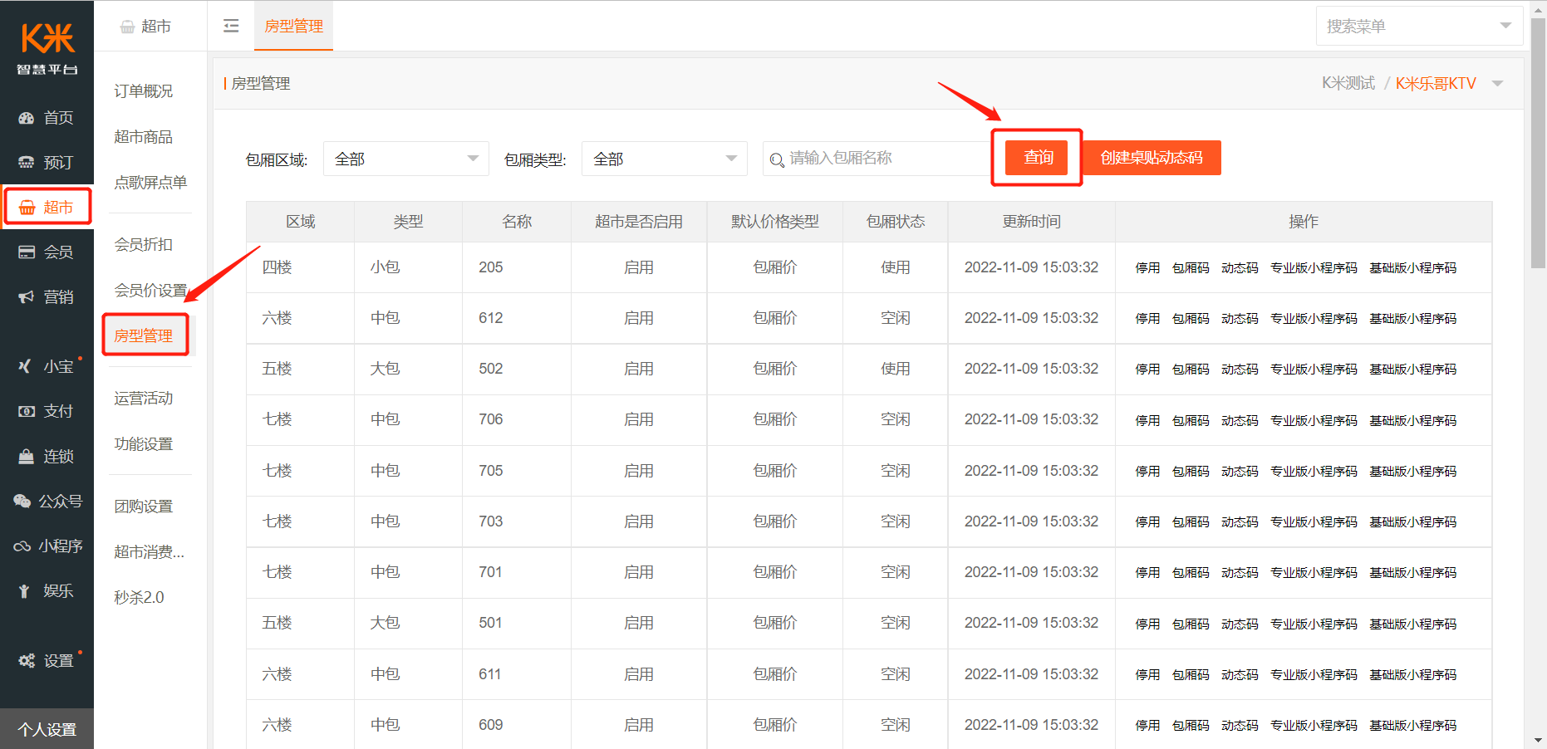The width and height of the screenshot is (1547, 749).
Task: Open 超市商品 submenu item
Action: [144, 137]
